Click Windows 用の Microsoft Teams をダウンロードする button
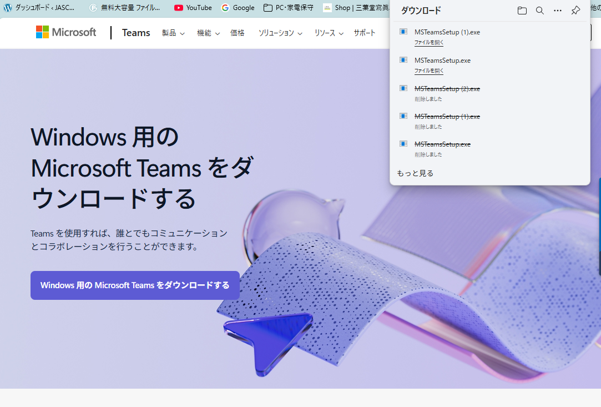The image size is (601, 407). pos(135,285)
